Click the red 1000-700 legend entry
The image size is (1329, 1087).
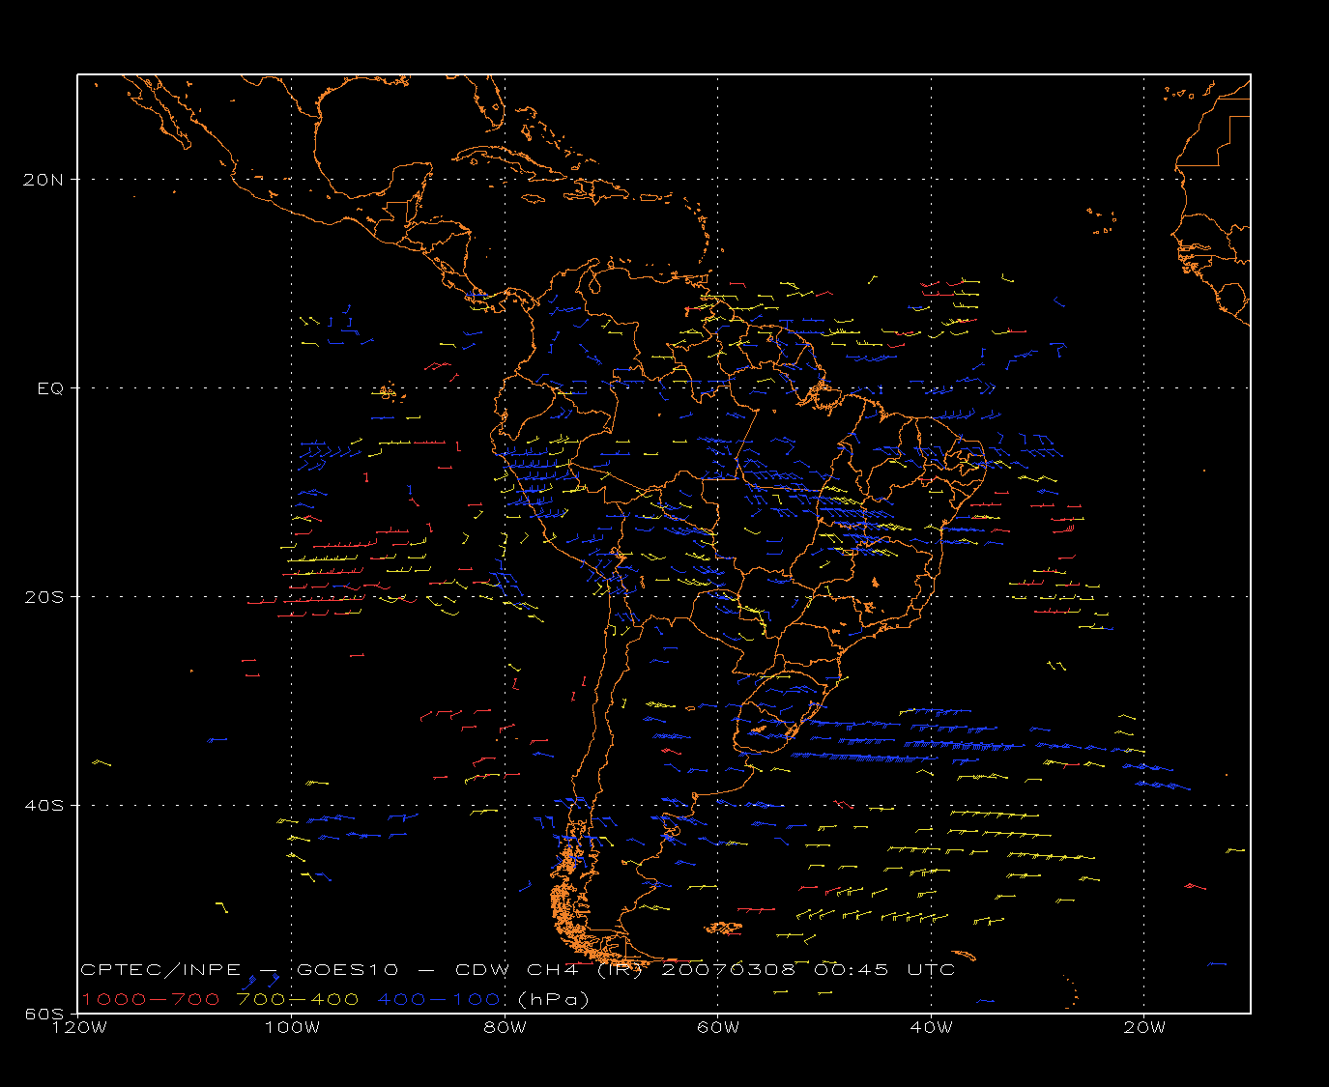[x=151, y=999]
